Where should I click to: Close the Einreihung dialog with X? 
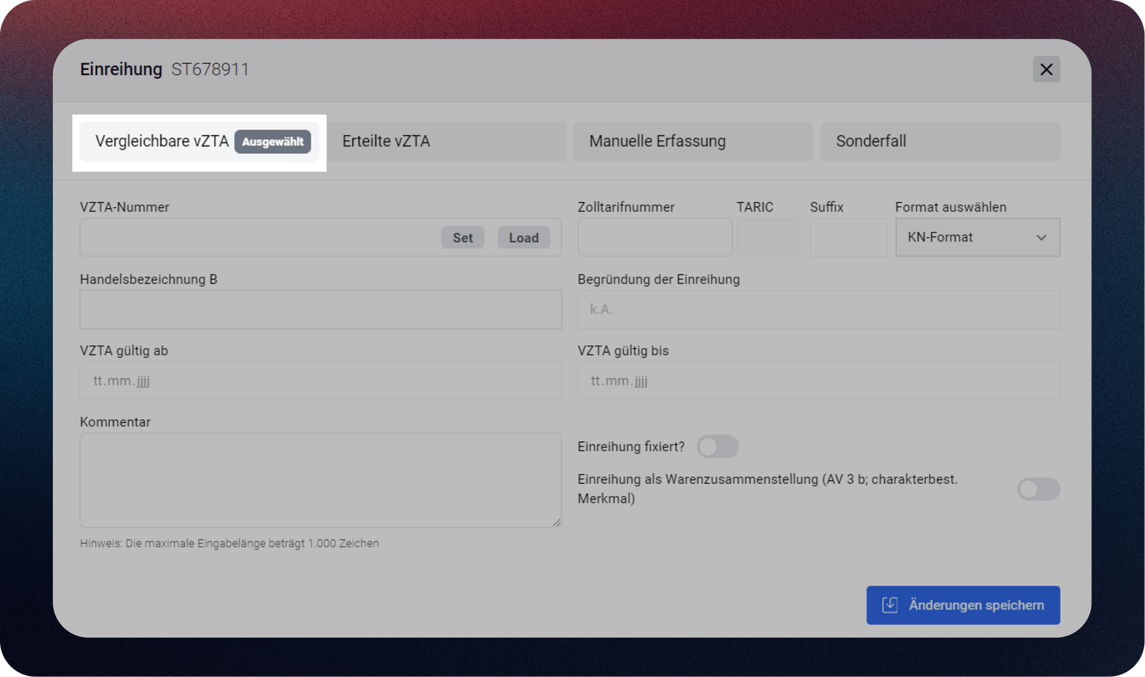point(1046,69)
